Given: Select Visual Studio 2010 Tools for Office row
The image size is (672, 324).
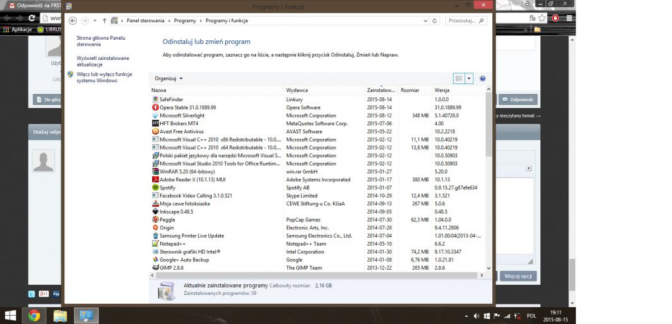Looking at the screenshot, I should (317, 163).
